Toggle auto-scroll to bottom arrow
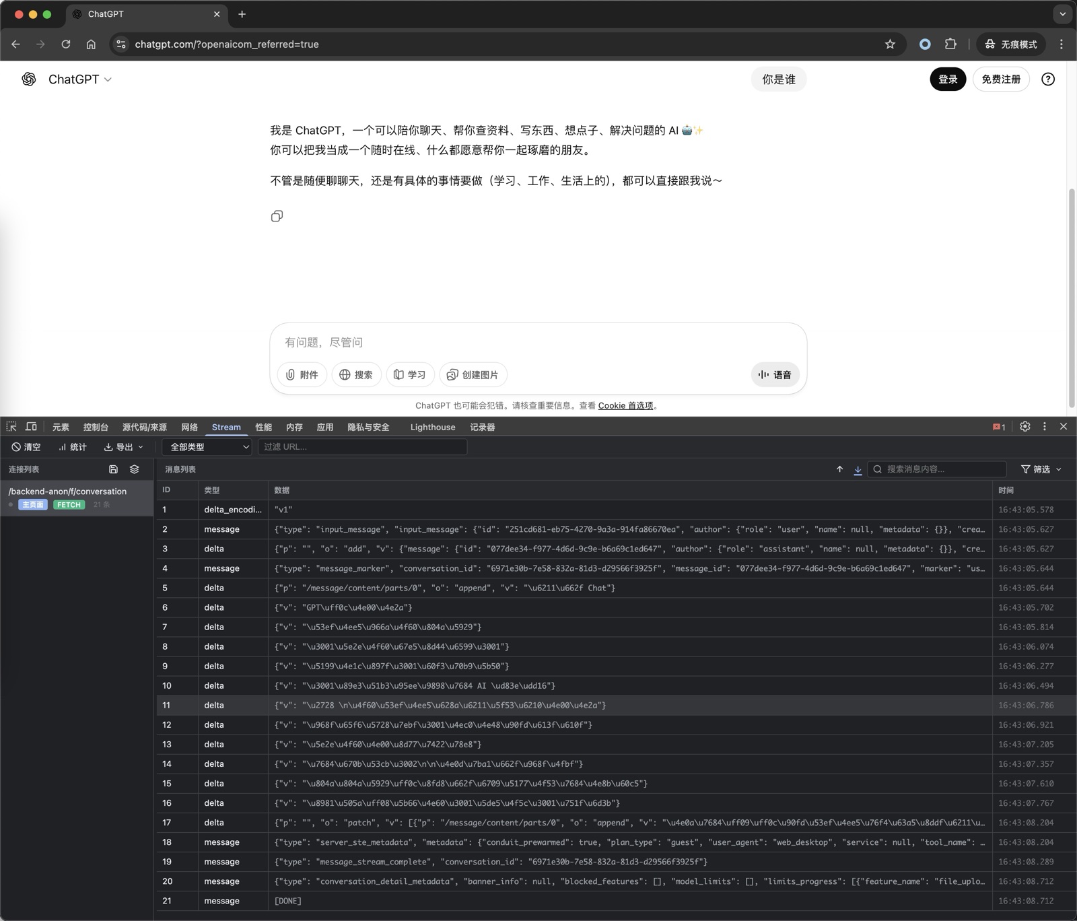This screenshot has height=921, width=1077. click(858, 469)
